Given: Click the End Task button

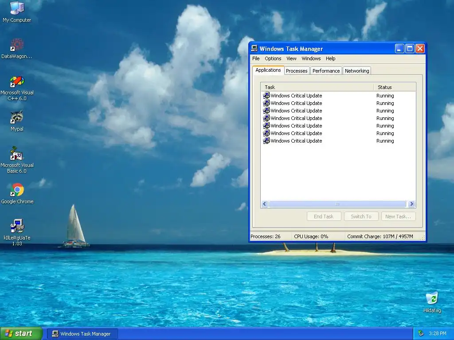Looking at the screenshot, I should click(x=324, y=216).
